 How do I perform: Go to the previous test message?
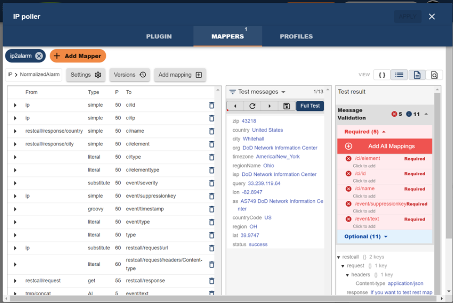coord(235,106)
